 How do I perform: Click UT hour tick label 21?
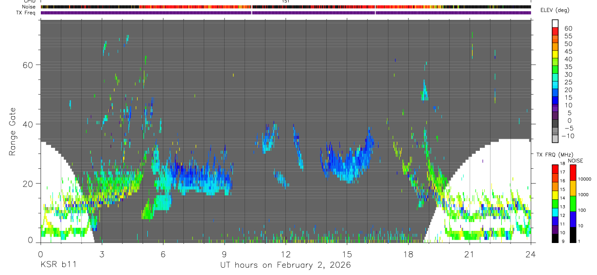(x=469, y=254)
